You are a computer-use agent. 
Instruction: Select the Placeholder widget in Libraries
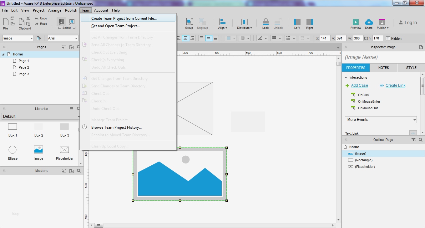tap(64, 153)
